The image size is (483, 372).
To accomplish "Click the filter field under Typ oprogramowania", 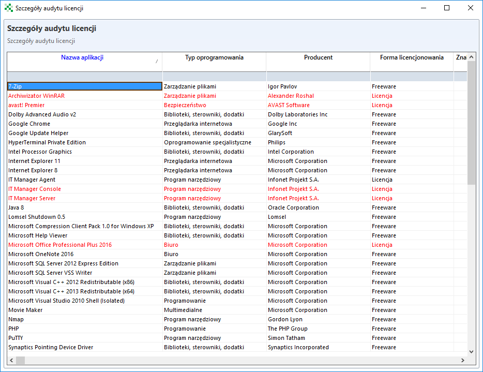I will [x=215, y=77].
